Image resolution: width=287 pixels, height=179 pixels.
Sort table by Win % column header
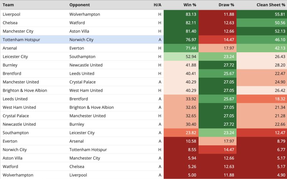[190, 5]
